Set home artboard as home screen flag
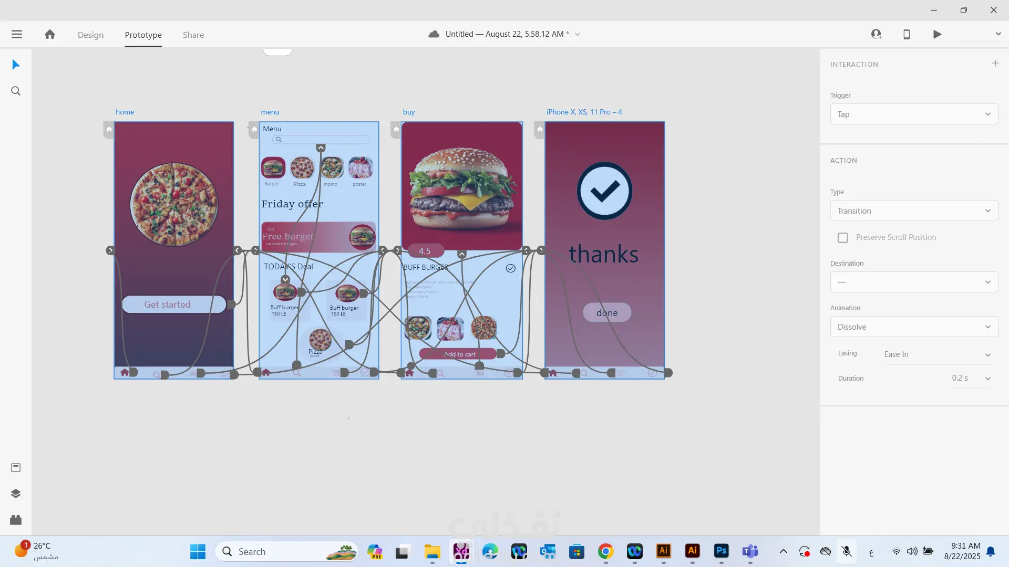Screen dimensions: 1009x567 (x=109, y=129)
